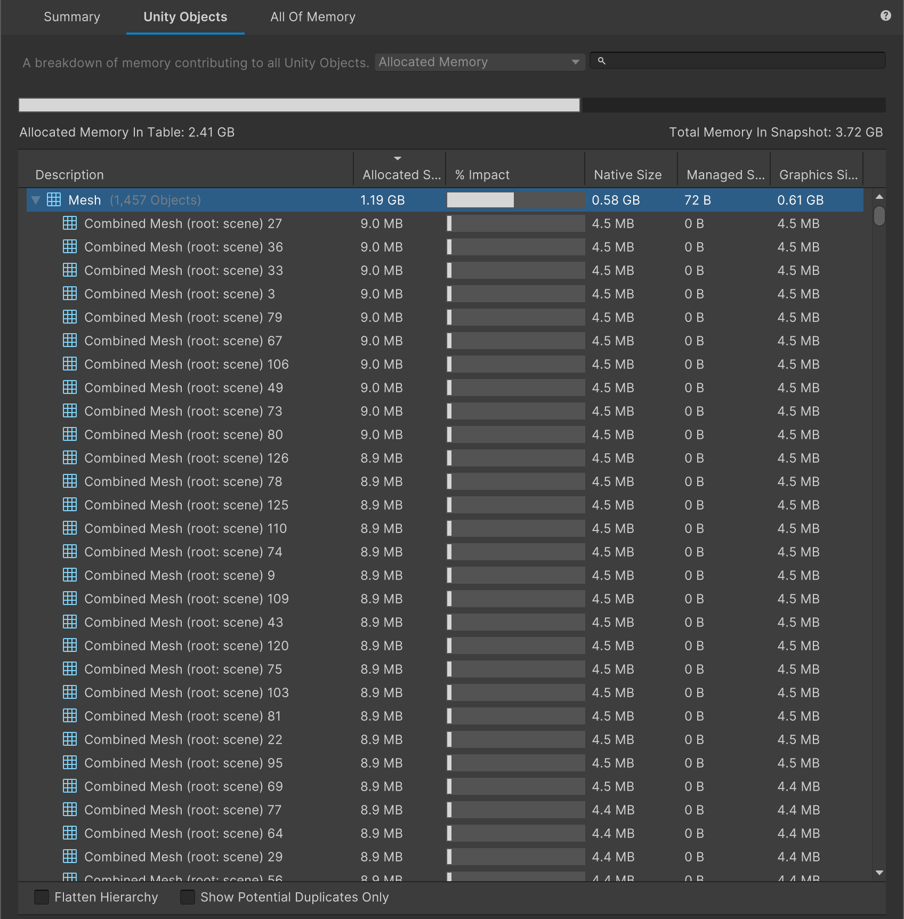Click mesh icon beside Combined Mesh 79
The width and height of the screenshot is (904, 919).
(x=70, y=317)
